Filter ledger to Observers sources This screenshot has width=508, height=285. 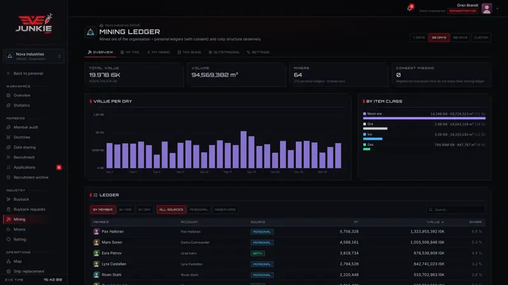(225, 210)
